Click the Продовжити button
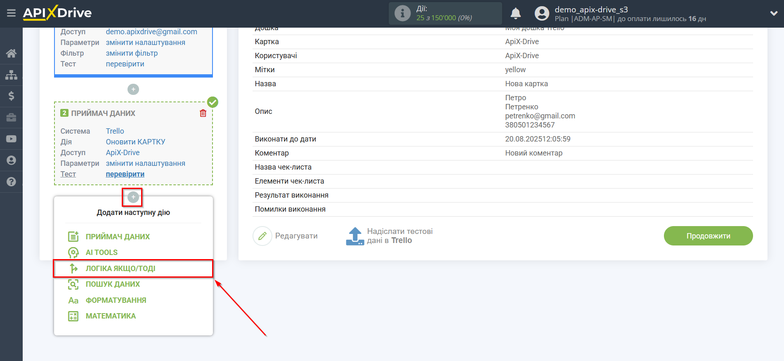The height and width of the screenshot is (361, 784). click(x=708, y=236)
